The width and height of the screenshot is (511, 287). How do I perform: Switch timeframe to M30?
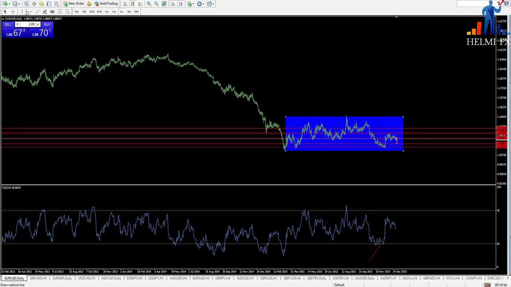tap(99, 12)
